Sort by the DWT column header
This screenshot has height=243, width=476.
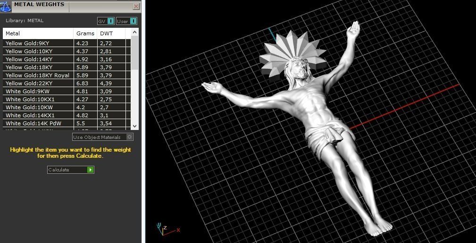(111, 33)
